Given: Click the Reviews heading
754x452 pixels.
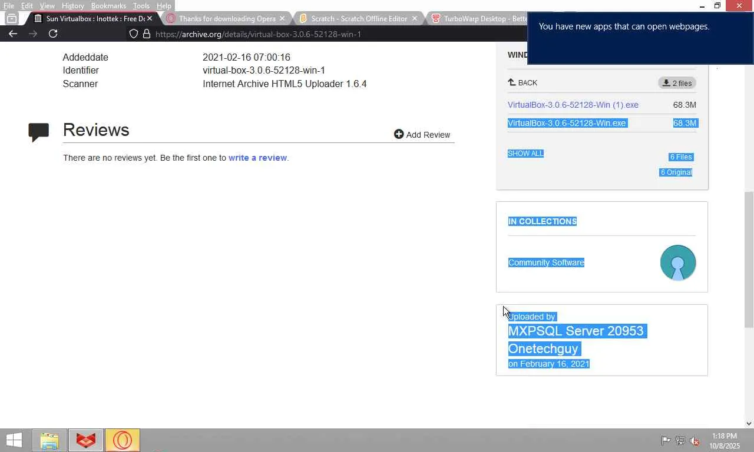Looking at the screenshot, I should point(96,130).
